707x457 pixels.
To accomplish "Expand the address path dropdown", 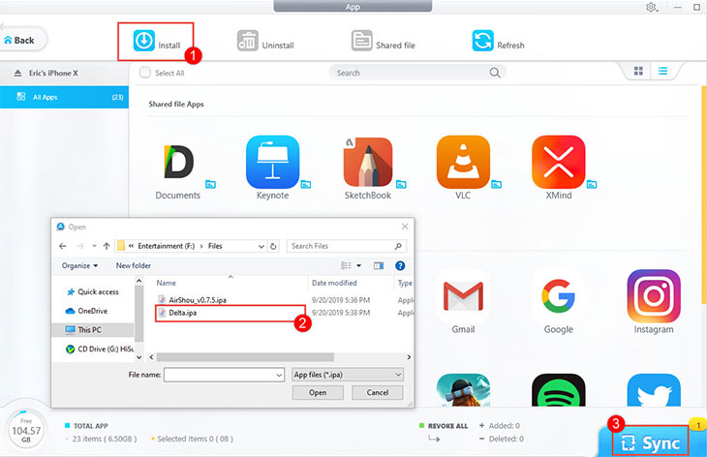I will coord(261,246).
